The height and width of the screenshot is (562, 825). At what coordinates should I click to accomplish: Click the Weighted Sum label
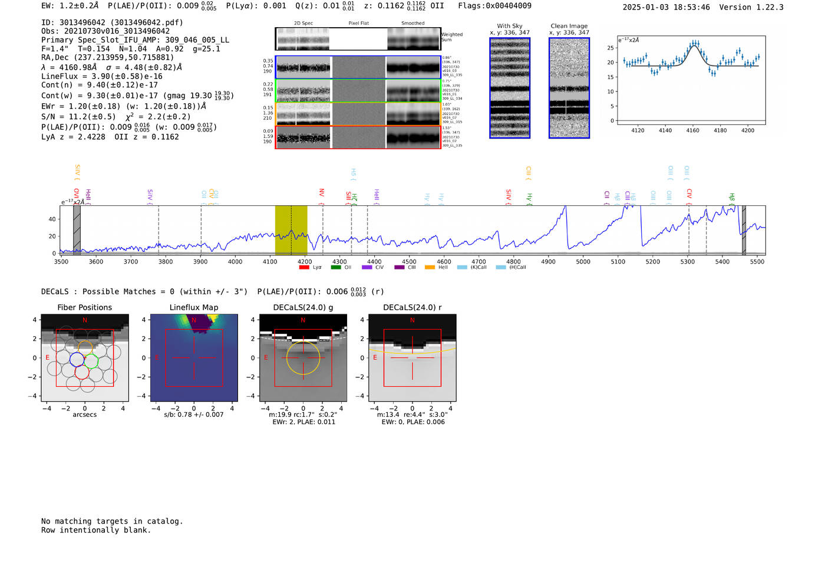point(452,37)
